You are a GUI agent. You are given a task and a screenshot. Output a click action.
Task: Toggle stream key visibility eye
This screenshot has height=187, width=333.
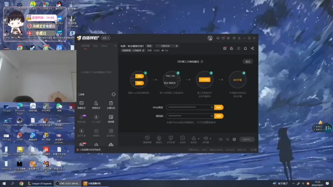click(212, 116)
